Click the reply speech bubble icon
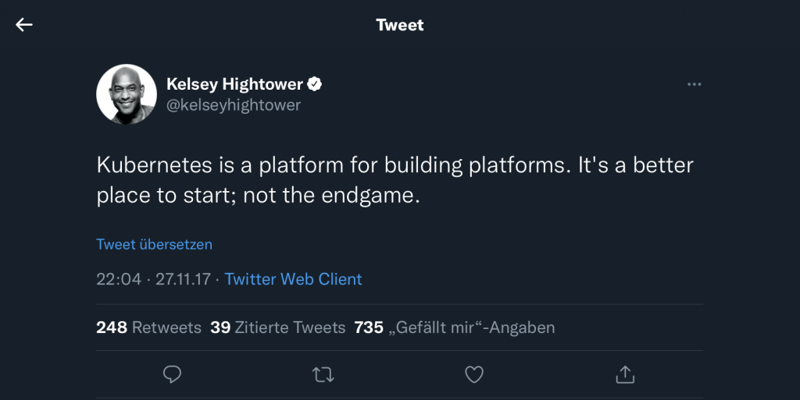800x400 pixels. (x=172, y=374)
